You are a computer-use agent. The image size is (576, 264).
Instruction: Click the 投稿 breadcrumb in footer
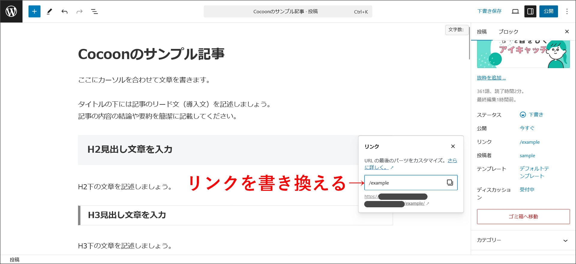pyautogui.click(x=14, y=260)
